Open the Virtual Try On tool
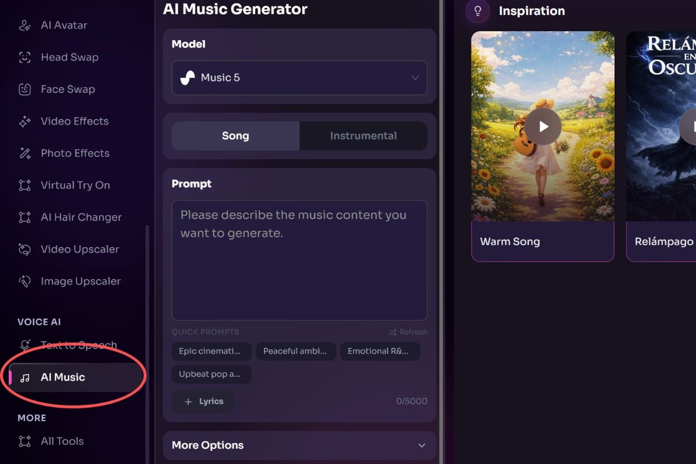Viewport: 696px width, 464px height. 75,186
